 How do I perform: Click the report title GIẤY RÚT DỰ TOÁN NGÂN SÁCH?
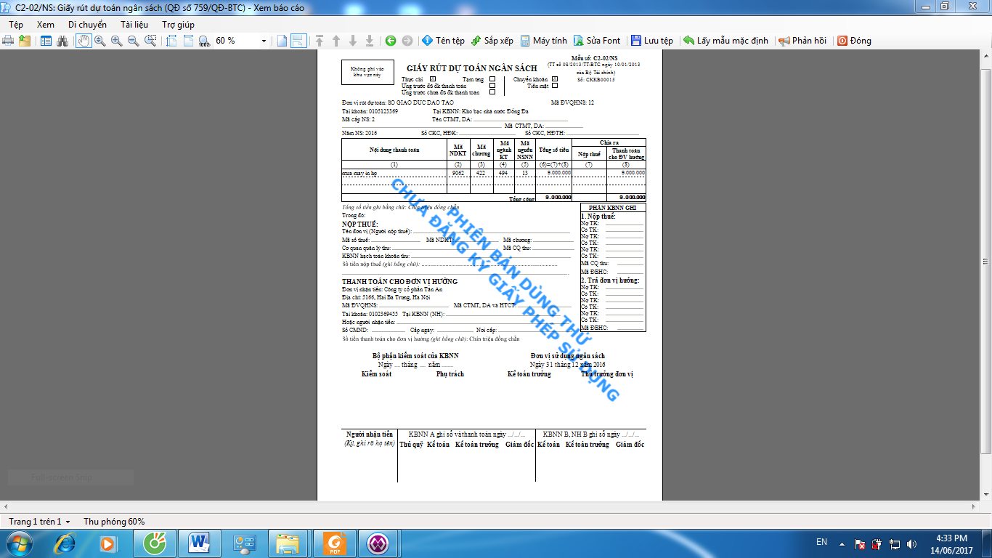pos(472,68)
